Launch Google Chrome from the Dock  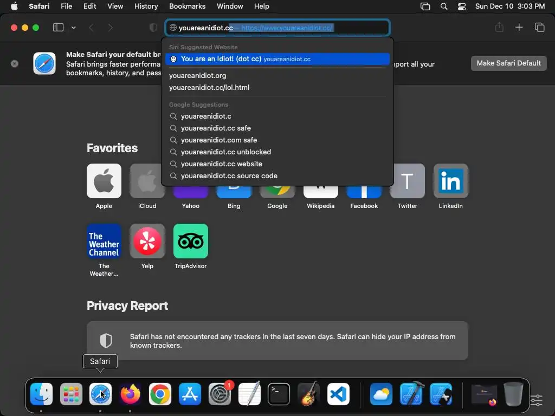coord(160,394)
